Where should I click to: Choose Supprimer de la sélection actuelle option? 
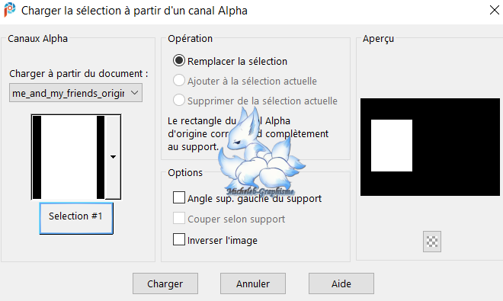pyautogui.click(x=178, y=100)
